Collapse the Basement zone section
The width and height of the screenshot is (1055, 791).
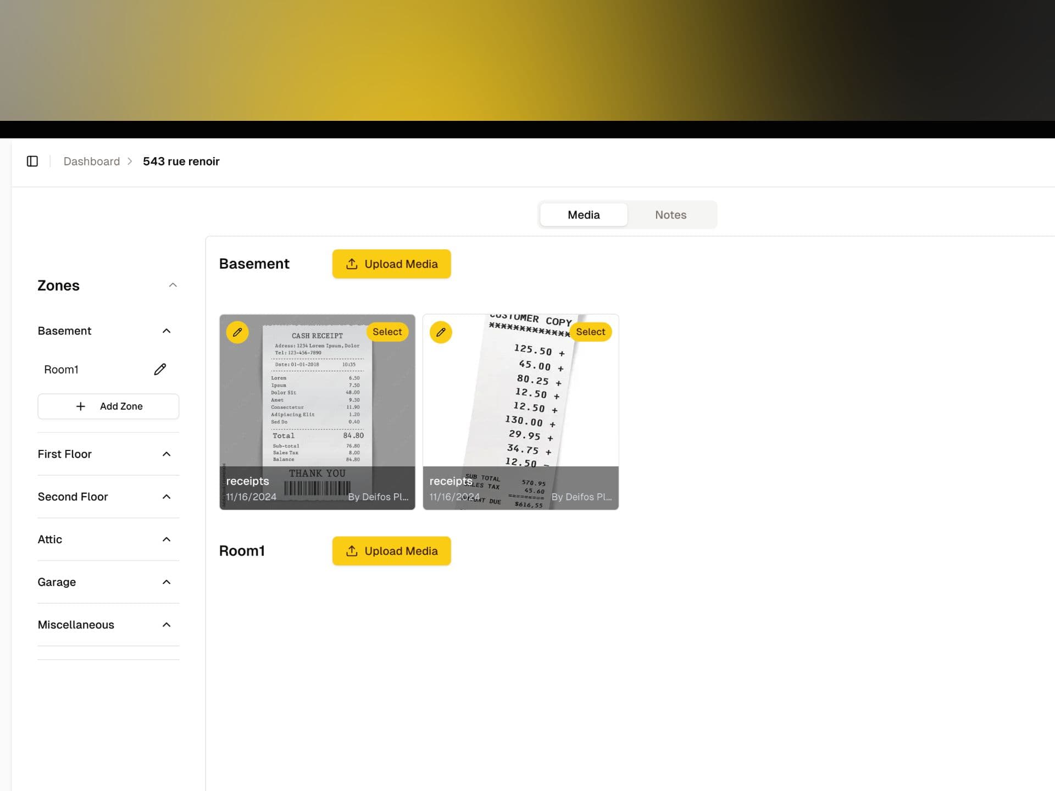click(165, 330)
